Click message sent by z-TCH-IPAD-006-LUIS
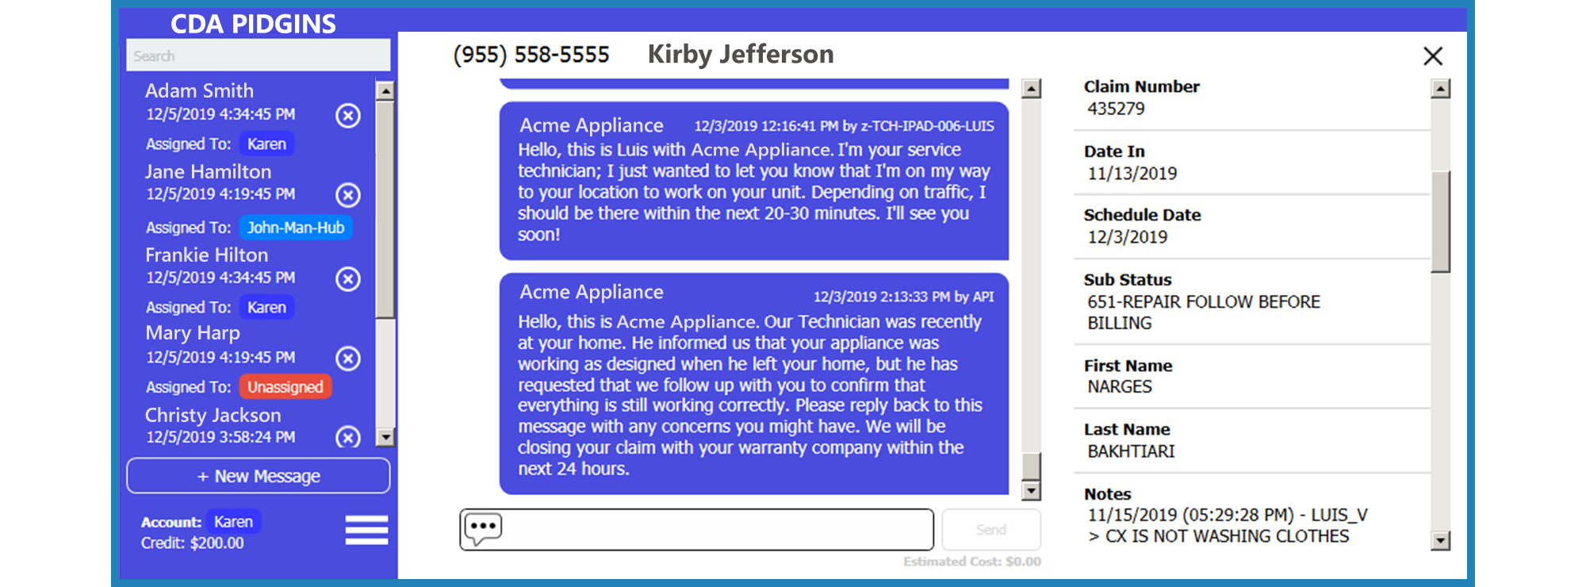 [754, 181]
